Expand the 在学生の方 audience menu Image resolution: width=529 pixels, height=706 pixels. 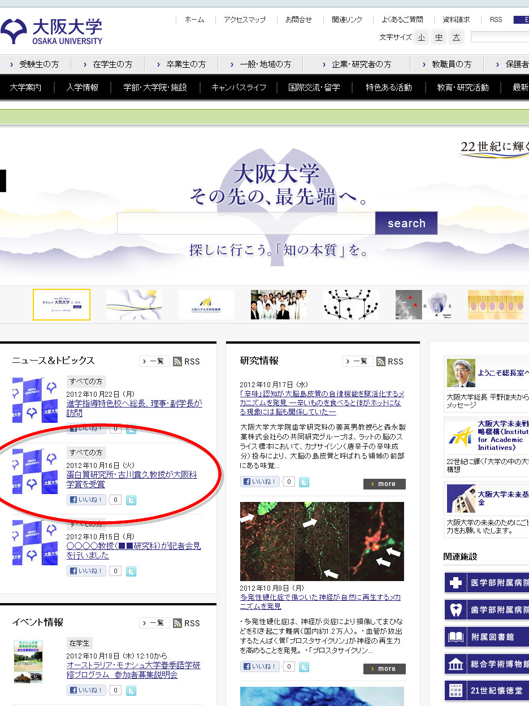click(107, 64)
